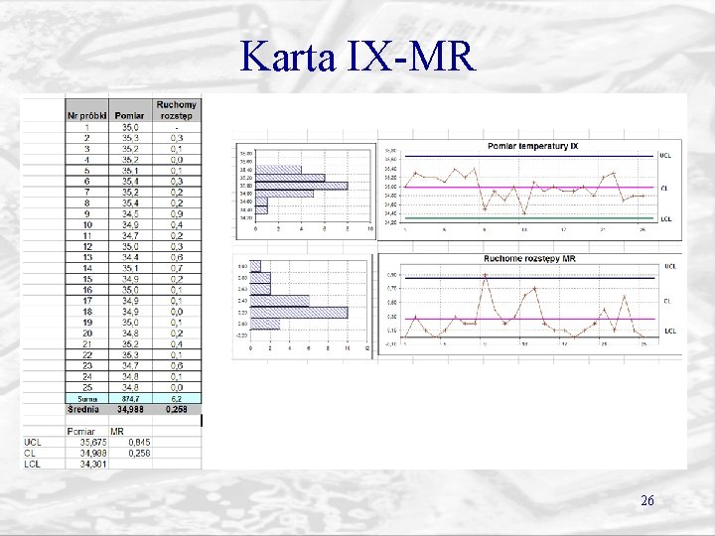Click the Pomiar value 35,3 in sample row 2
The width and height of the screenshot is (715, 536).
pos(130,138)
